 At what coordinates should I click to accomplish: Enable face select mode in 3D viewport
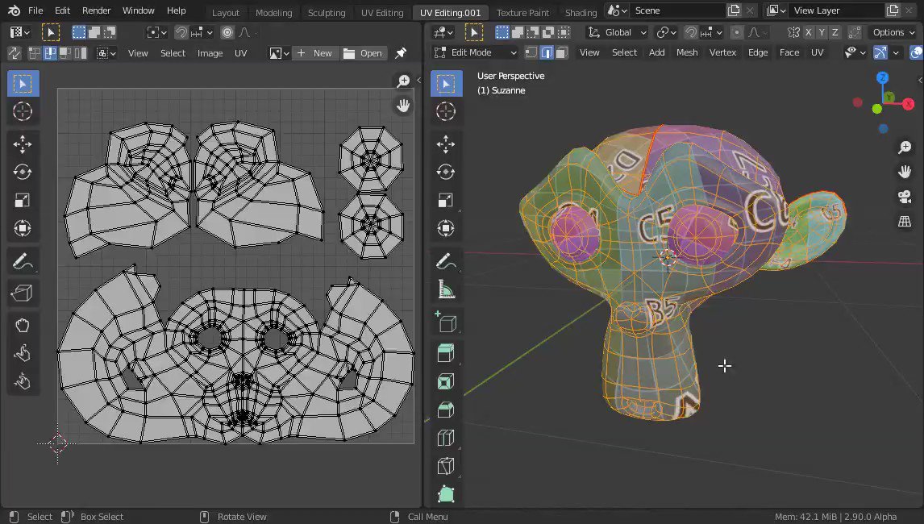[x=562, y=52]
